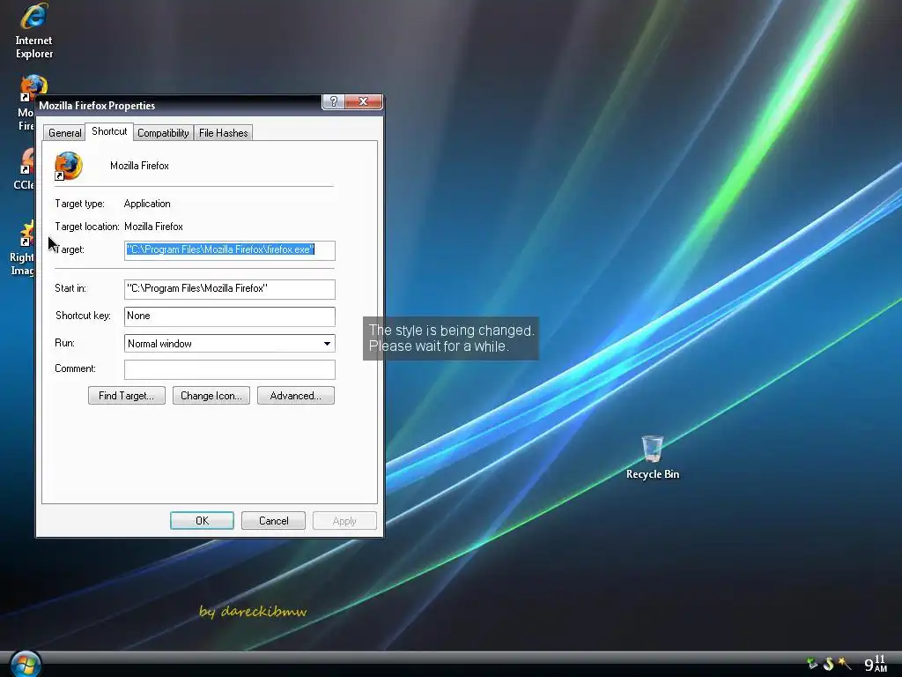Viewport: 902px width, 677px height.
Task: Select the Shortcut tab
Action: point(109,131)
